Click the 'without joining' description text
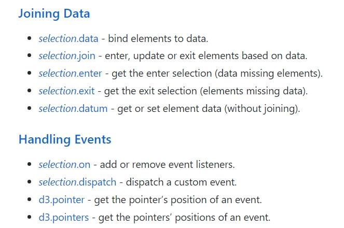 coord(262,109)
